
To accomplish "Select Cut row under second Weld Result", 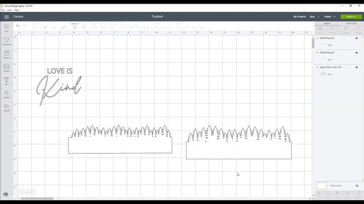I will click(x=338, y=59).
